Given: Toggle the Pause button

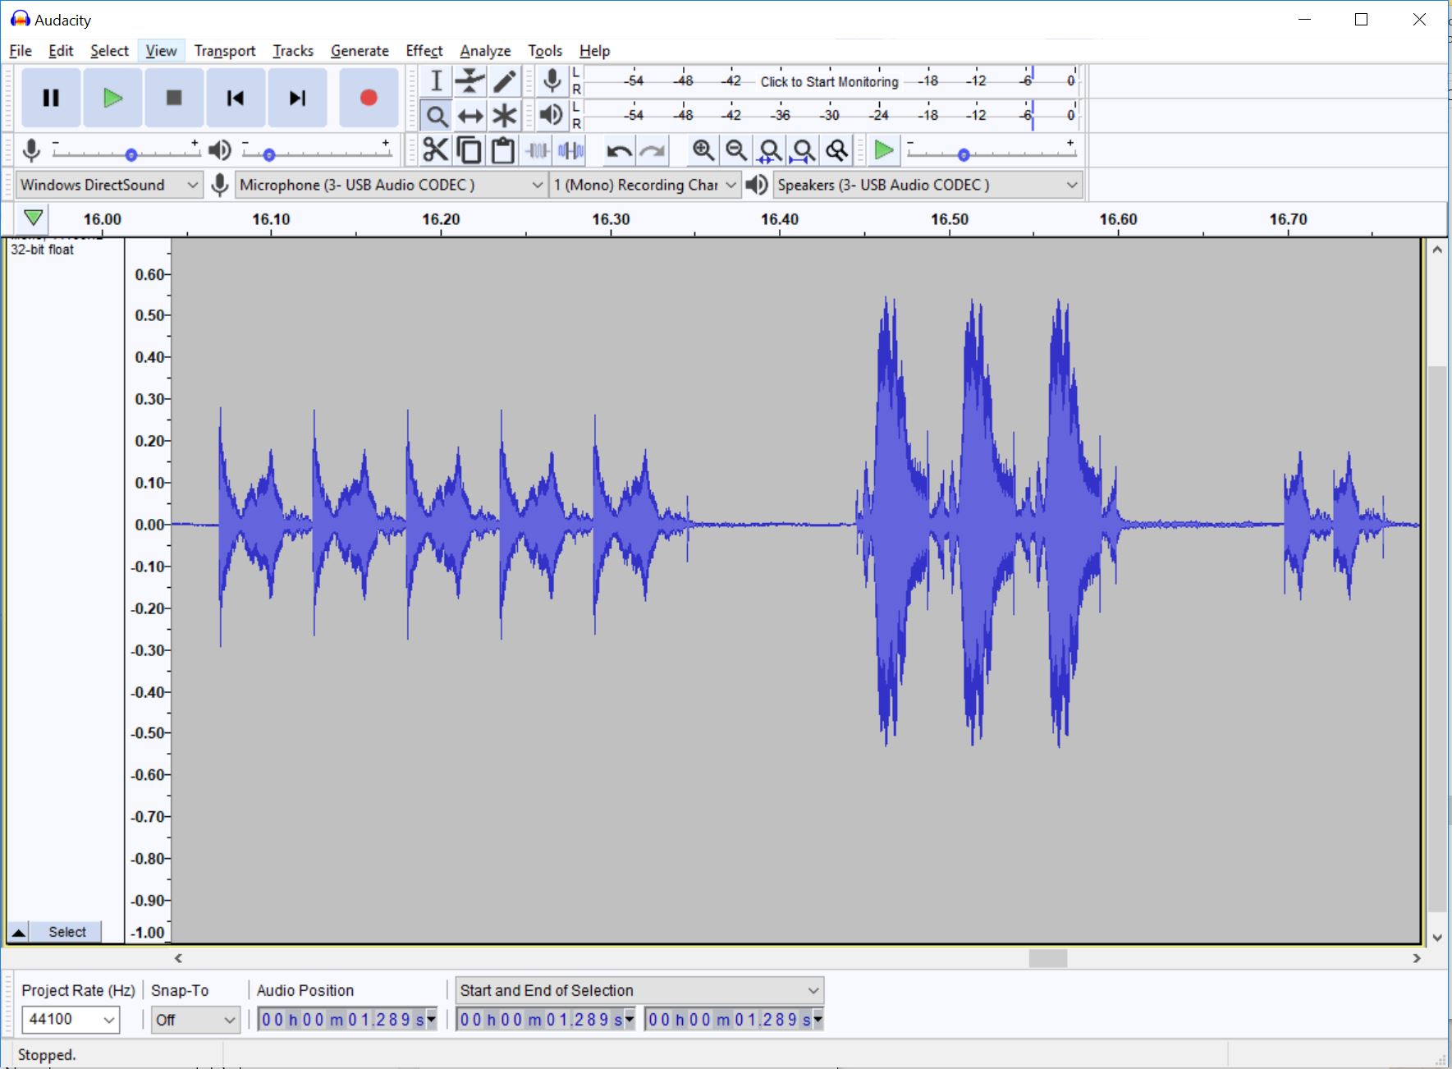Looking at the screenshot, I should 51,99.
